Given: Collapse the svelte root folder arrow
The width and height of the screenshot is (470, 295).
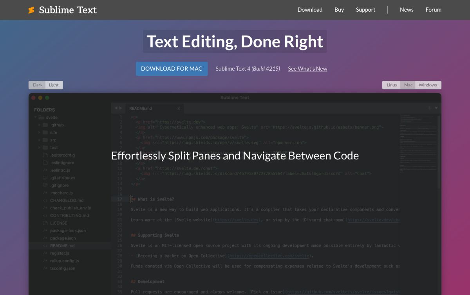Looking at the screenshot, I should click(x=36, y=117).
